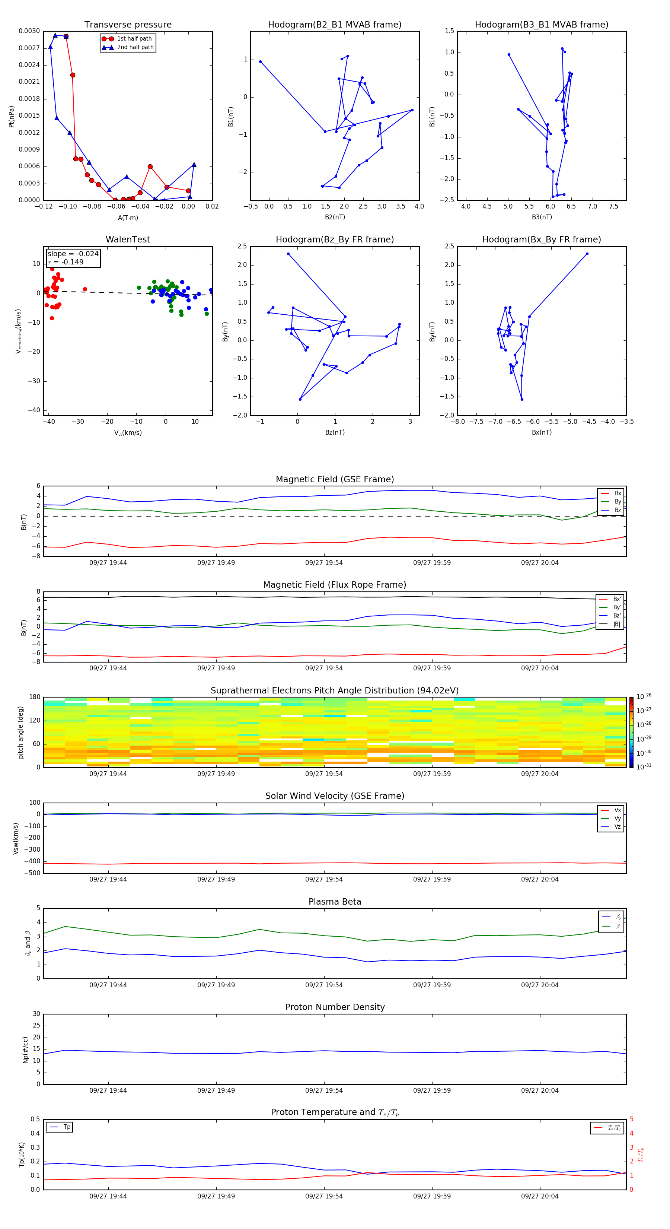Click the 'Vx' legend entry in Solar Wind Velocity

click(x=611, y=810)
